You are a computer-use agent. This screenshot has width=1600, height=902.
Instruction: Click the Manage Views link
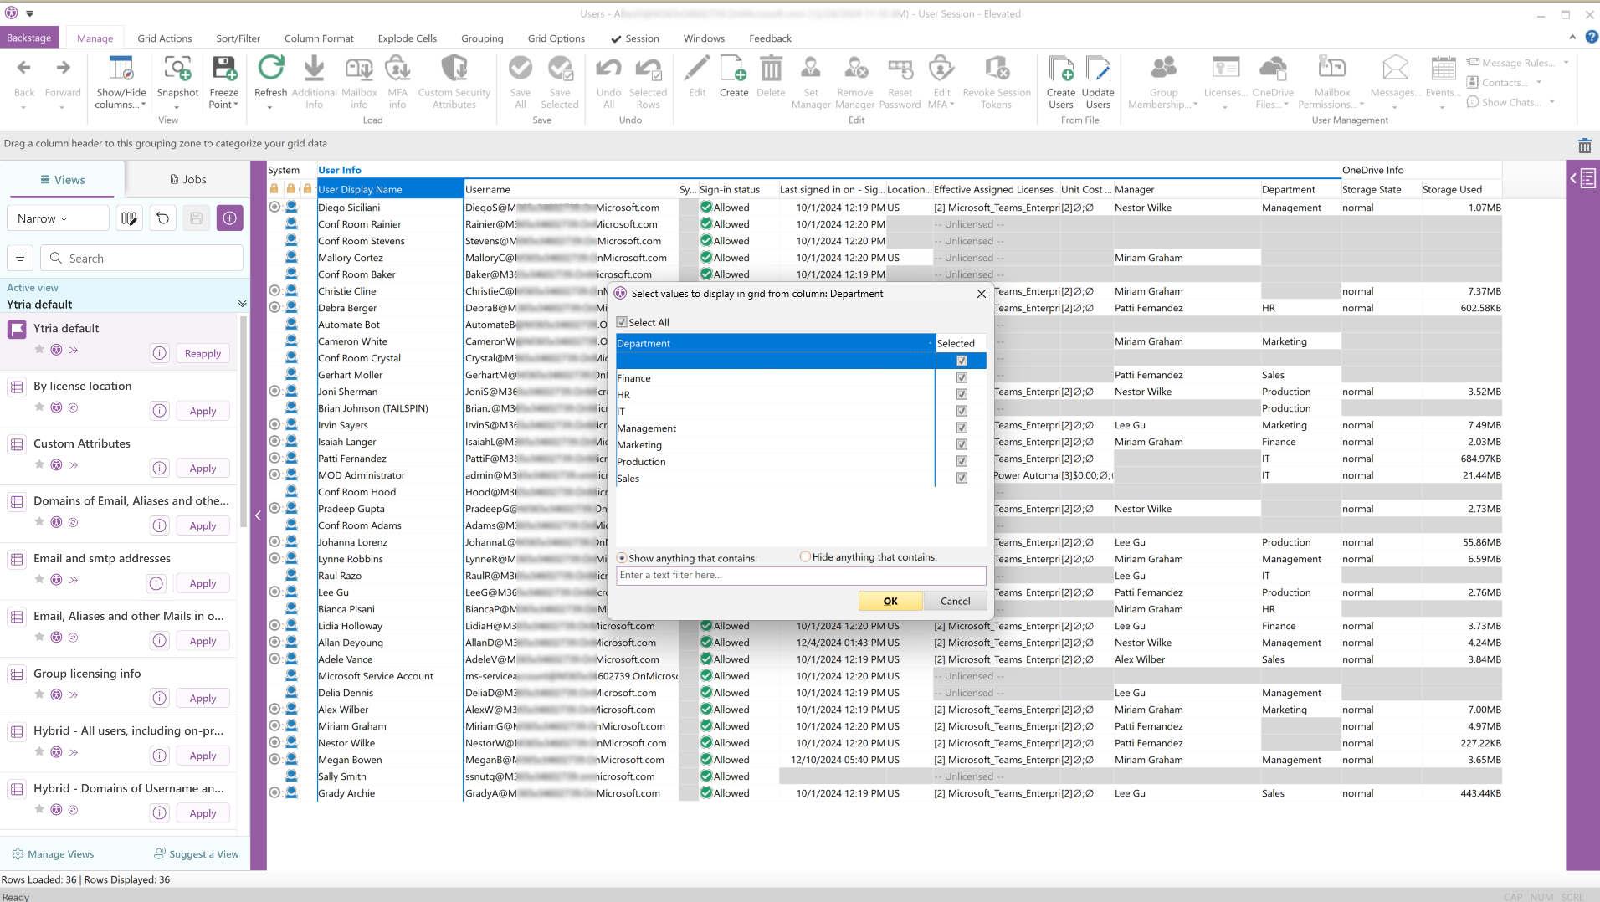point(60,854)
